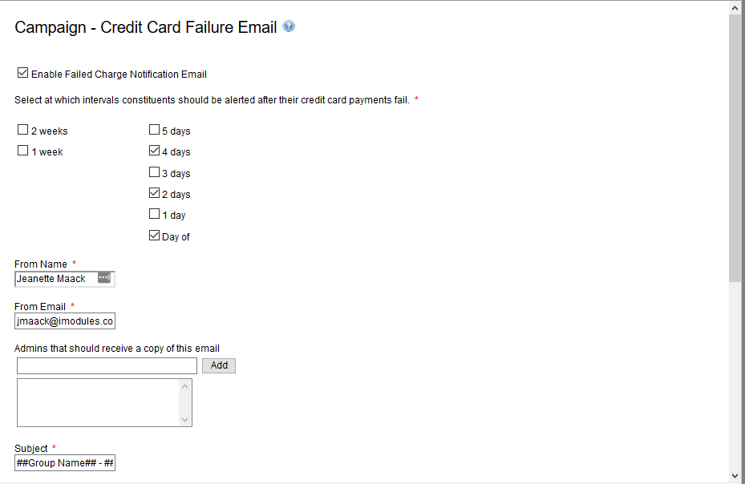The width and height of the screenshot is (745, 484).
Task: Check the 3 days interval option
Action: pyautogui.click(x=153, y=171)
